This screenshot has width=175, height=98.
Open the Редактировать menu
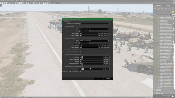pos(11,1)
